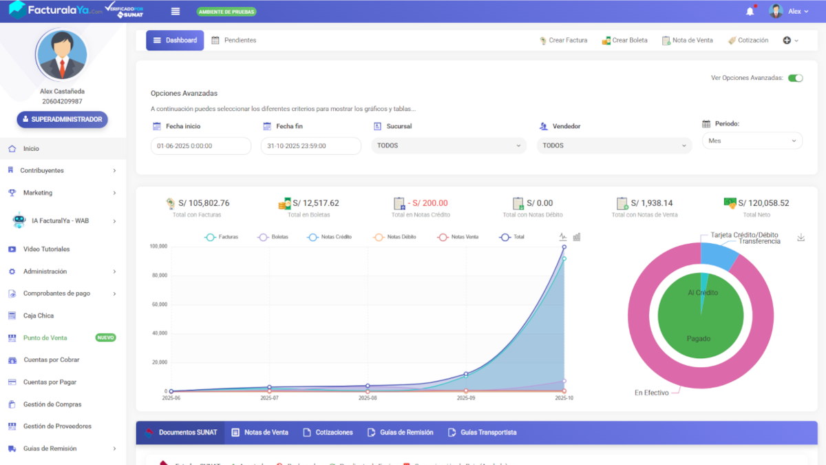
Task: Click the hamburger menu icon in the header
Action: click(174, 11)
